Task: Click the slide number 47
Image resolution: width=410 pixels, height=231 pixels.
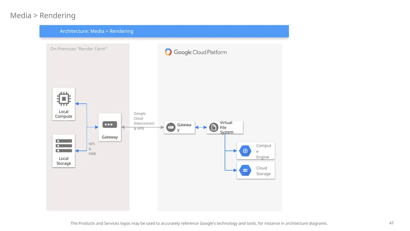Action: (391, 223)
